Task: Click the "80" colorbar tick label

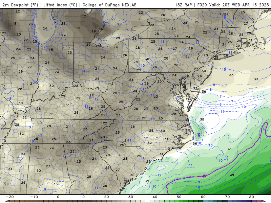Action: click(x=252, y=197)
